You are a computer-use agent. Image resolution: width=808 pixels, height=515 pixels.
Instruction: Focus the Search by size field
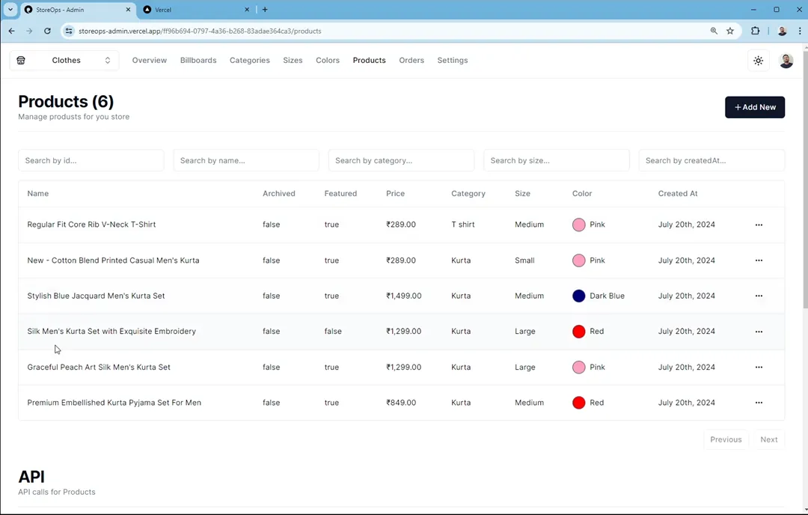[557, 160]
